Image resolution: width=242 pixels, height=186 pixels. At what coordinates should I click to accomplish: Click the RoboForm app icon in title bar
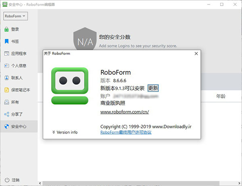(x=5, y=4)
